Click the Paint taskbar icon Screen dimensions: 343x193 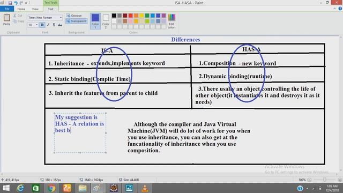pyautogui.click(x=98, y=188)
